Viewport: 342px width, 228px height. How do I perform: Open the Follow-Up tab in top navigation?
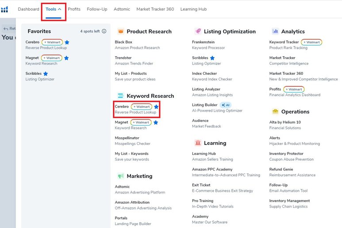pos(97,9)
